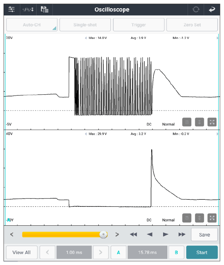Click the Avg : 3.9 V readout
224x265 pixels.
point(138,38)
